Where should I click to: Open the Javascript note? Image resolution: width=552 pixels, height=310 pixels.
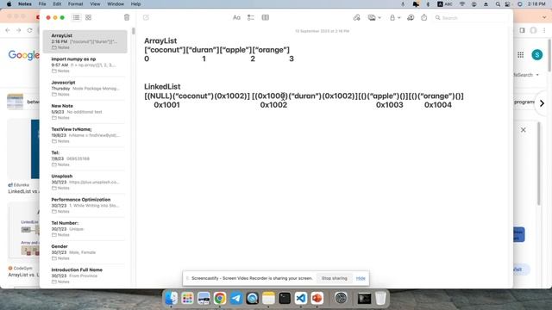85,88
